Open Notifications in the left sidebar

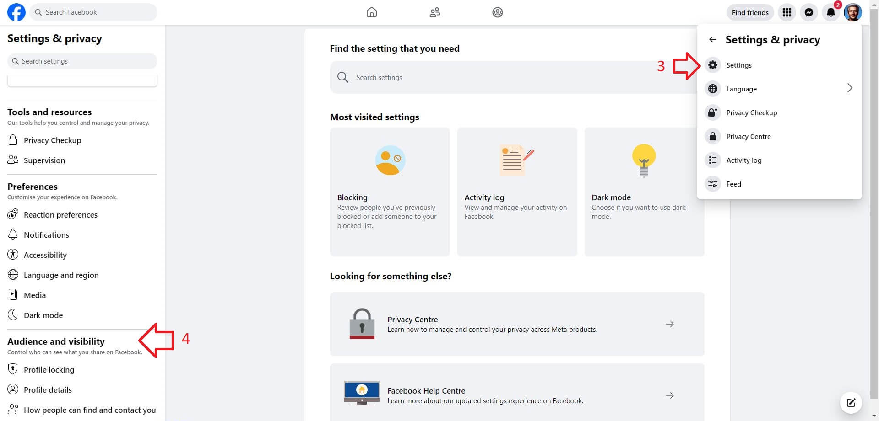(x=46, y=234)
